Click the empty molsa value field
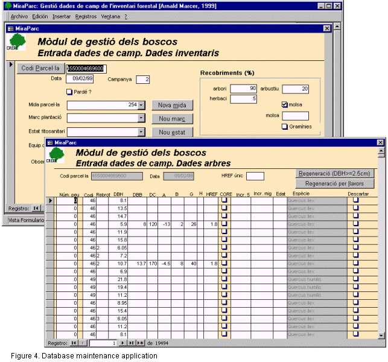Viewport: 388px width, 362px height. pyautogui.click(x=296, y=116)
